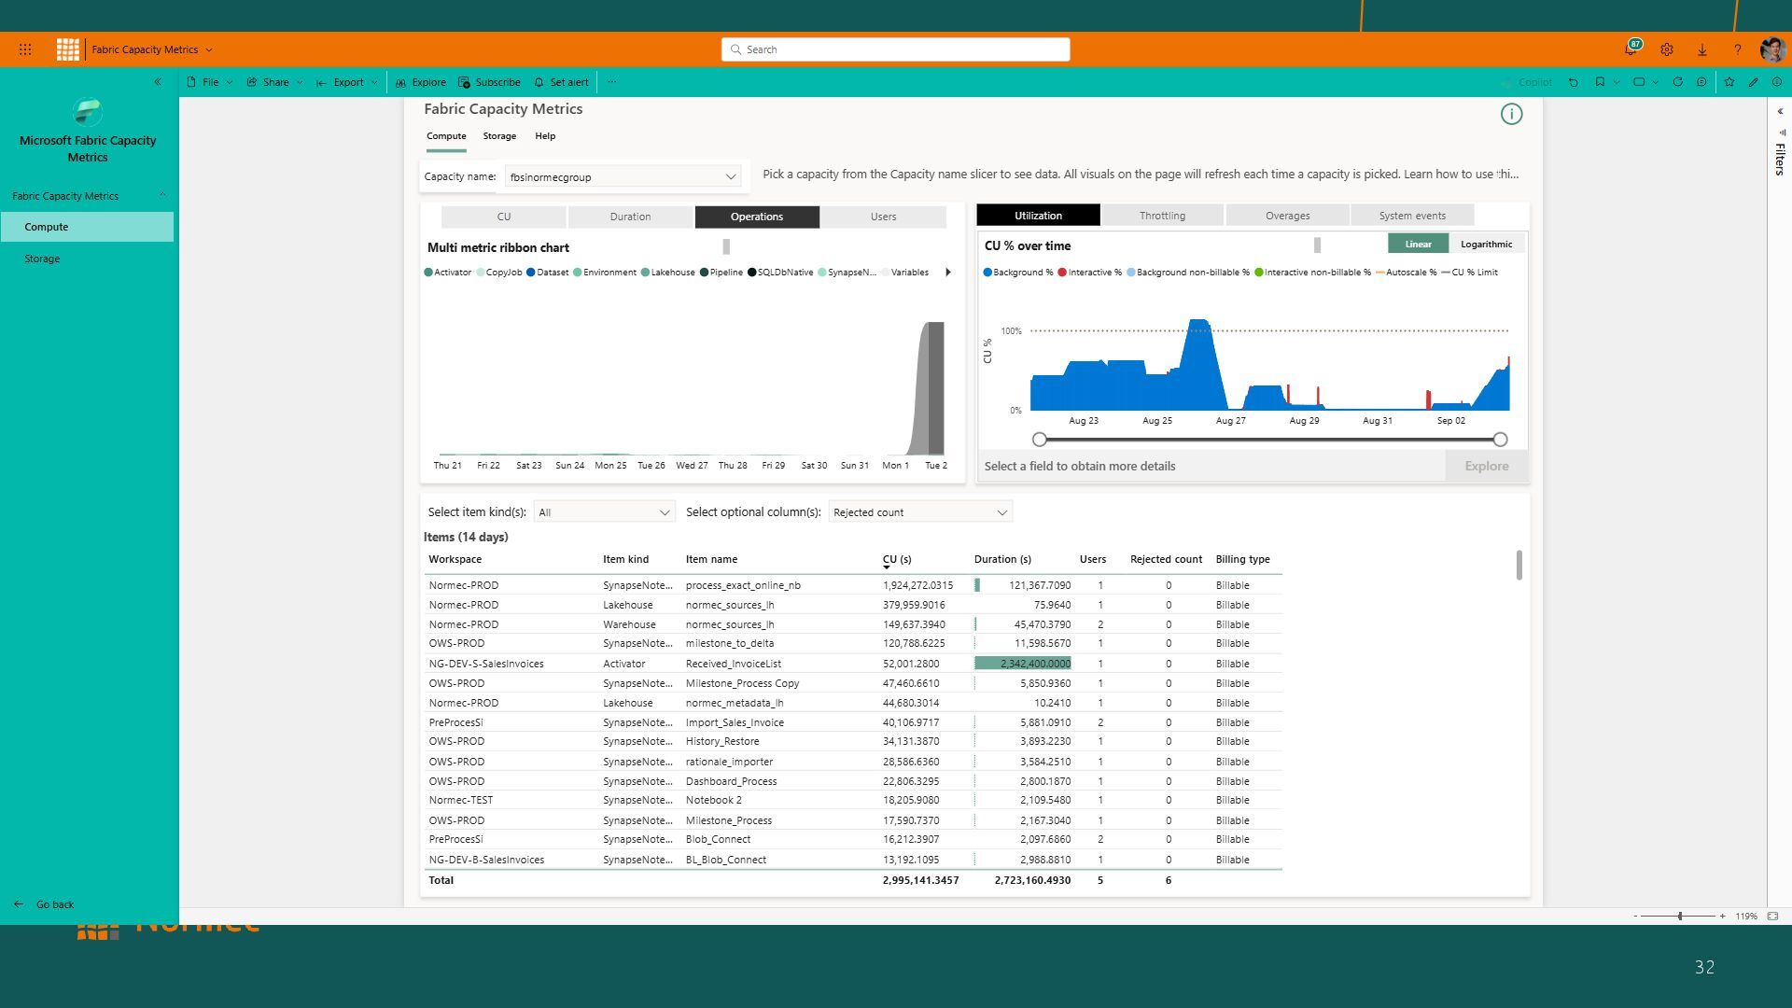Image resolution: width=1792 pixels, height=1008 pixels.
Task: Click the reset to default undo icon
Action: [1574, 82]
